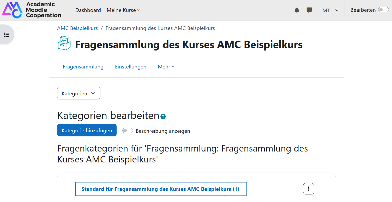Open the messages speech-bubble icon

pos(309,10)
